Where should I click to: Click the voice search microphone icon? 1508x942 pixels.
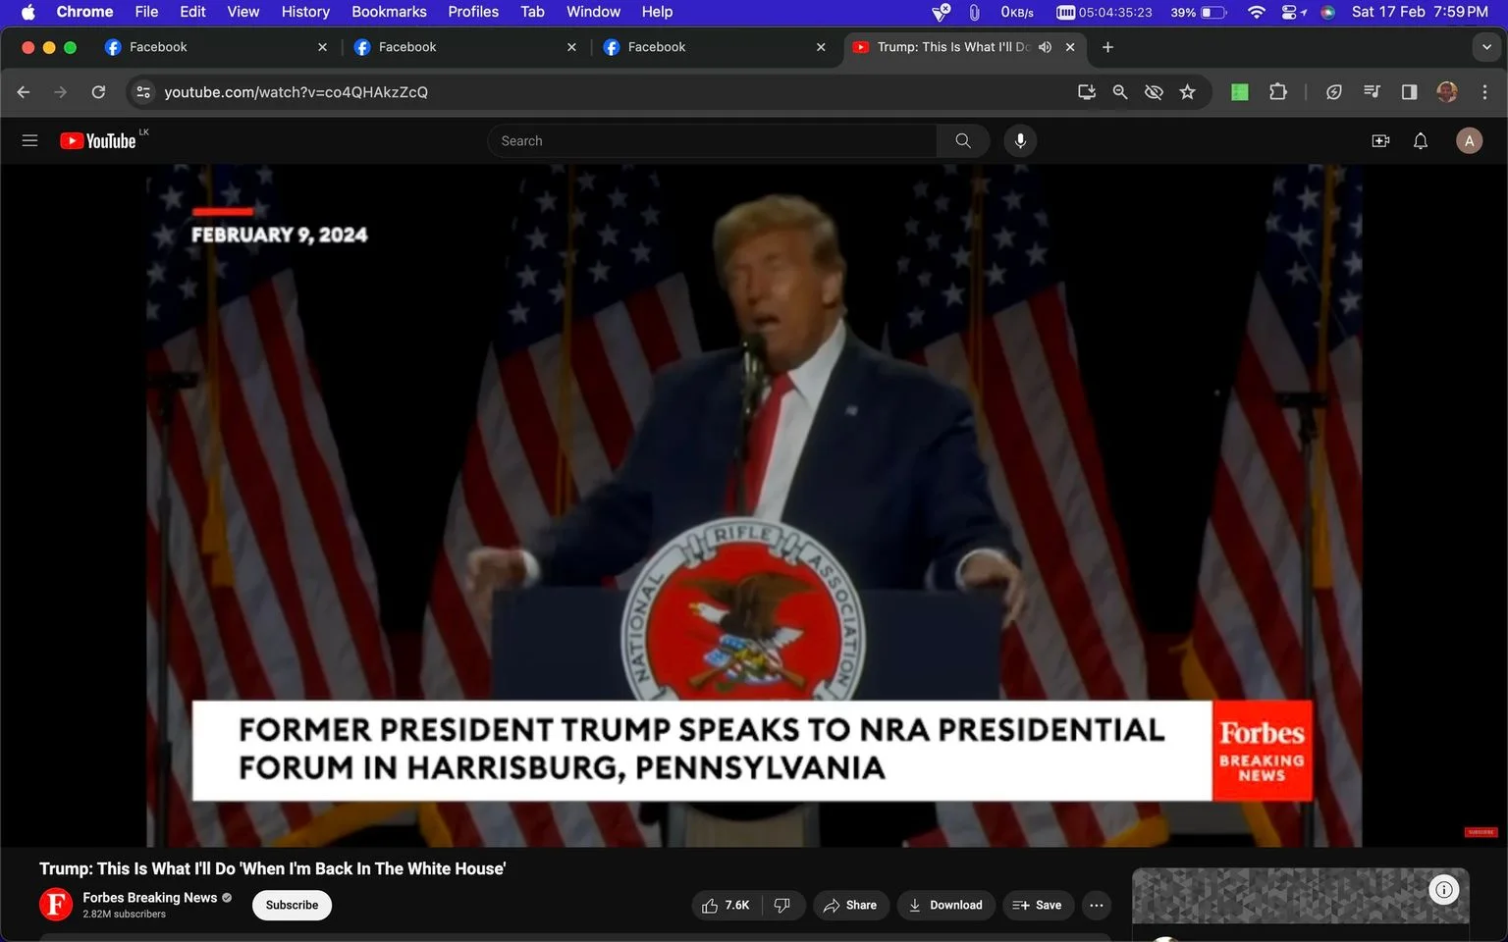pos(1020,140)
